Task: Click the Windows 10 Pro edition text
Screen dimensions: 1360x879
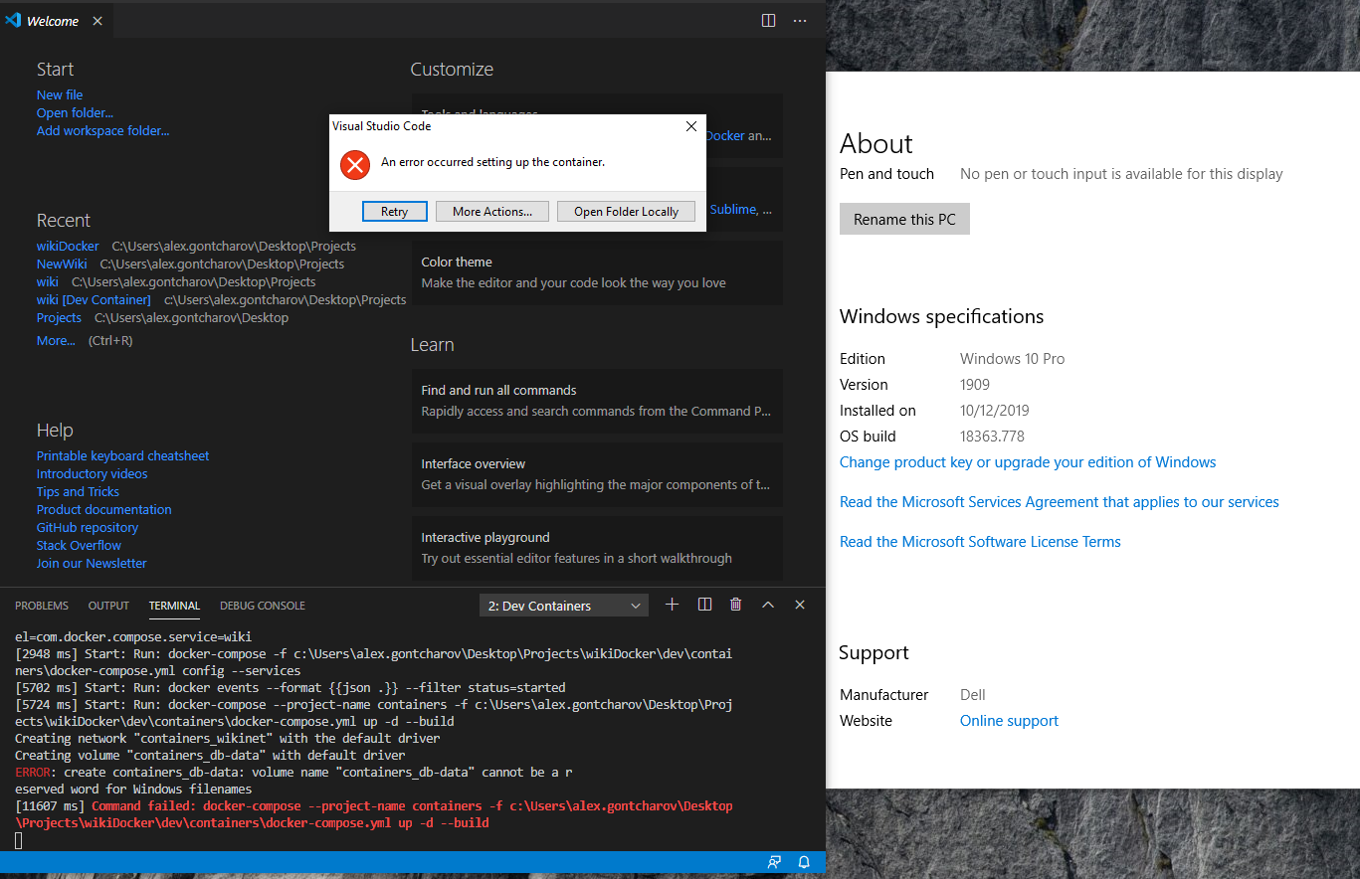Action: (1012, 359)
